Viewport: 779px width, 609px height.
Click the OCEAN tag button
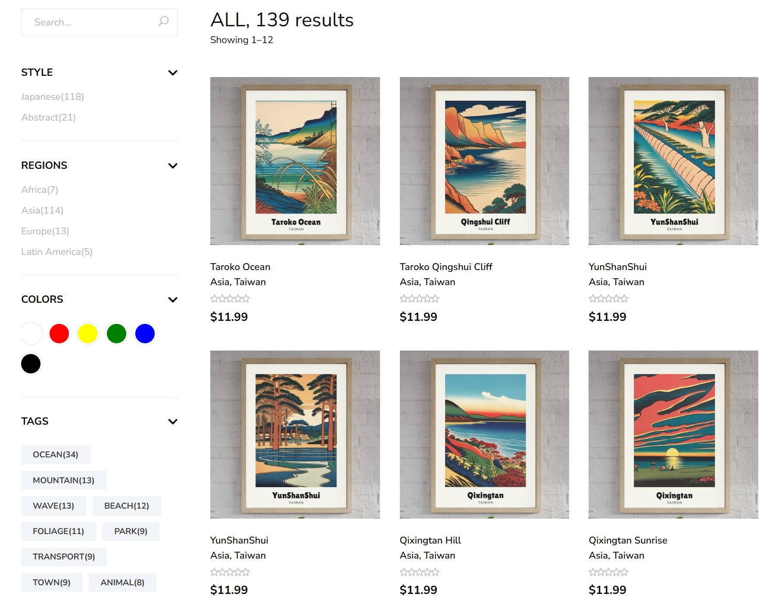(x=56, y=455)
